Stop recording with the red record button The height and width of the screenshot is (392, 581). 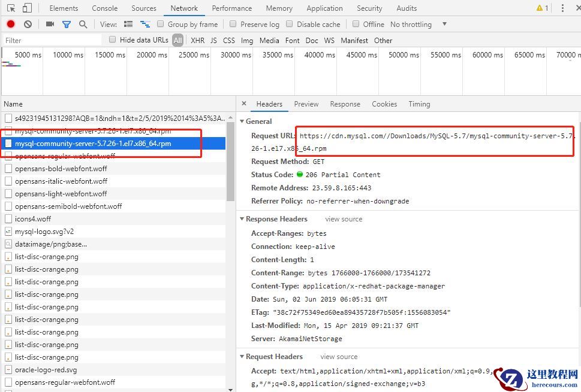11,24
